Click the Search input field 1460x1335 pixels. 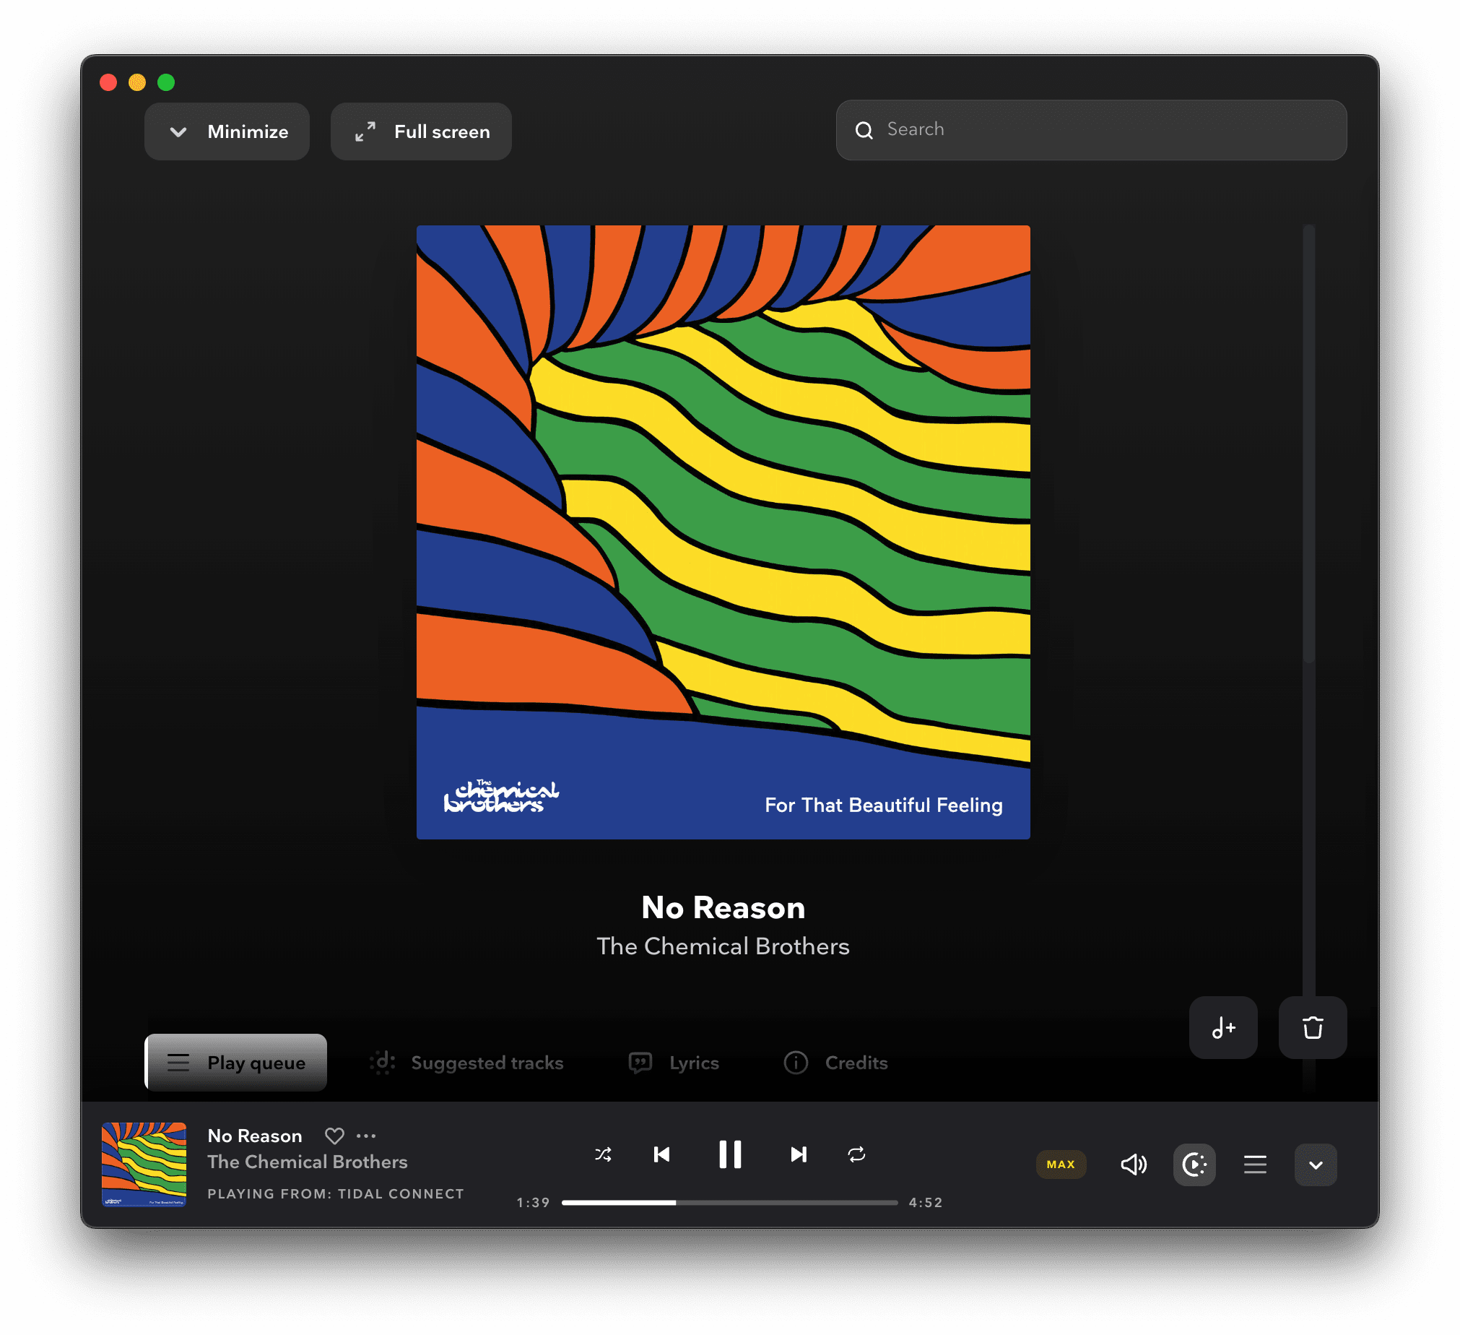1090,129
